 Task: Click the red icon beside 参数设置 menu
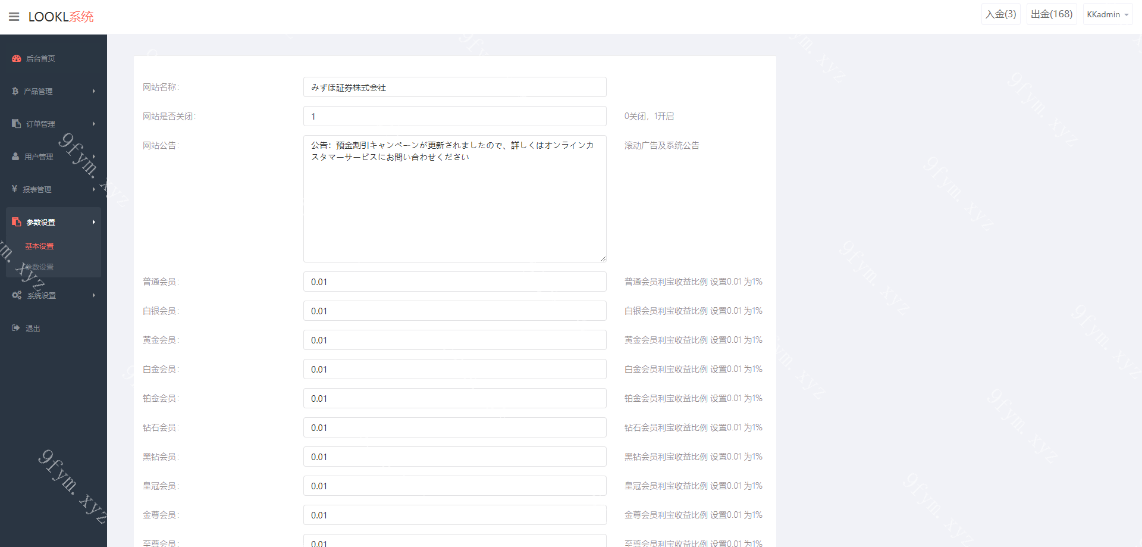tap(17, 222)
